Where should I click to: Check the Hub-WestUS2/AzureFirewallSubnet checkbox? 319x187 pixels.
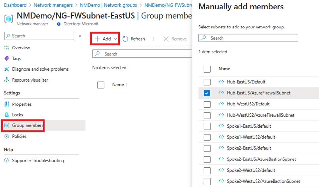(x=207, y=115)
